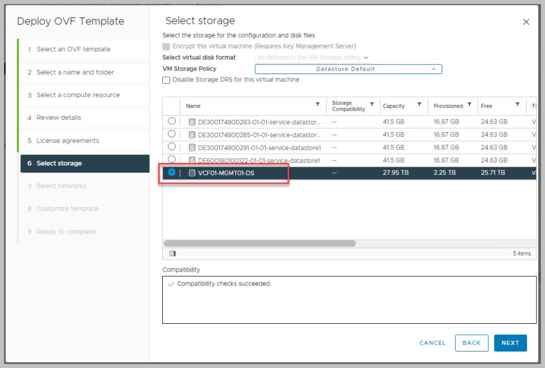Click the Storage Compatibility filter icon
This screenshot has height=368, width=545.
pos(372,104)
